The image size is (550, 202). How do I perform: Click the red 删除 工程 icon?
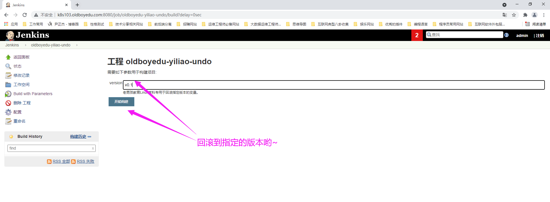pyautogui.click(x=8, y=103)
